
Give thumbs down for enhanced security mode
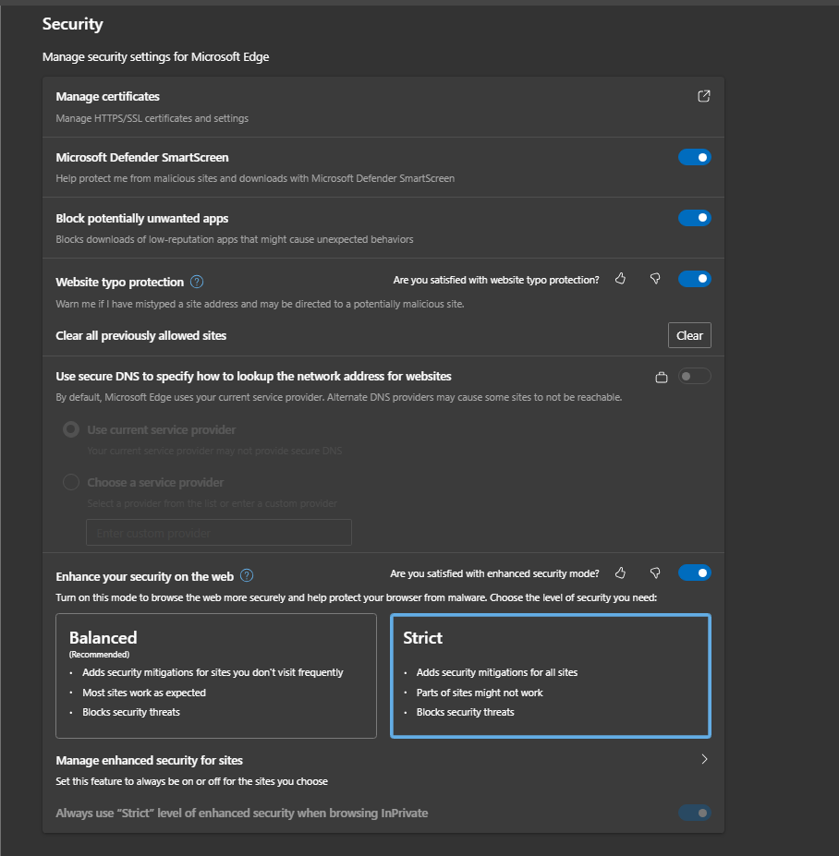click(655, 573)
